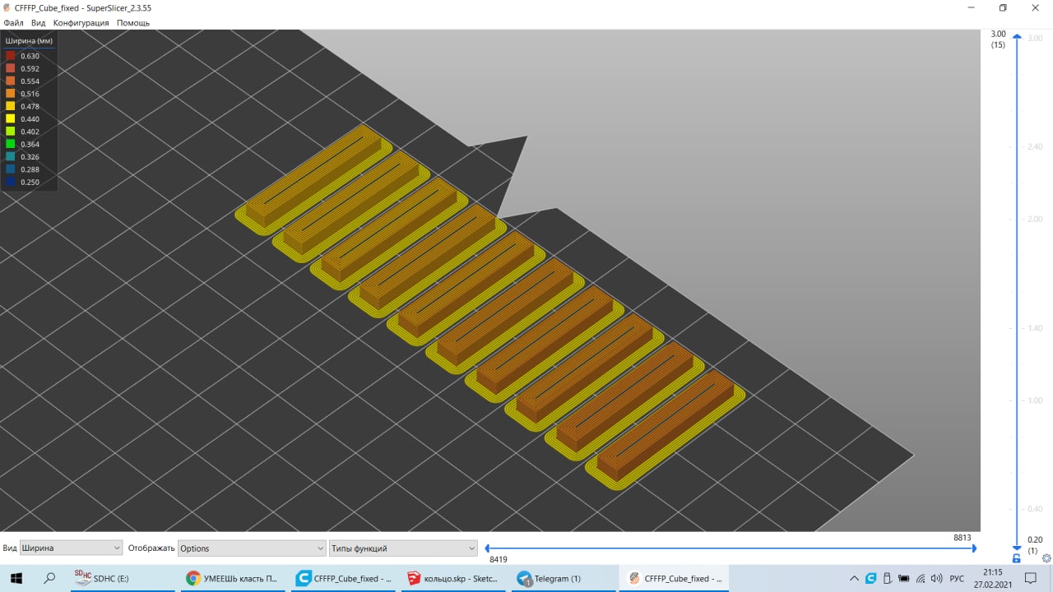The height and width of the screenshot is (592, 1053).
Task: Open the Windows Start menu
Action: point(16,578)
